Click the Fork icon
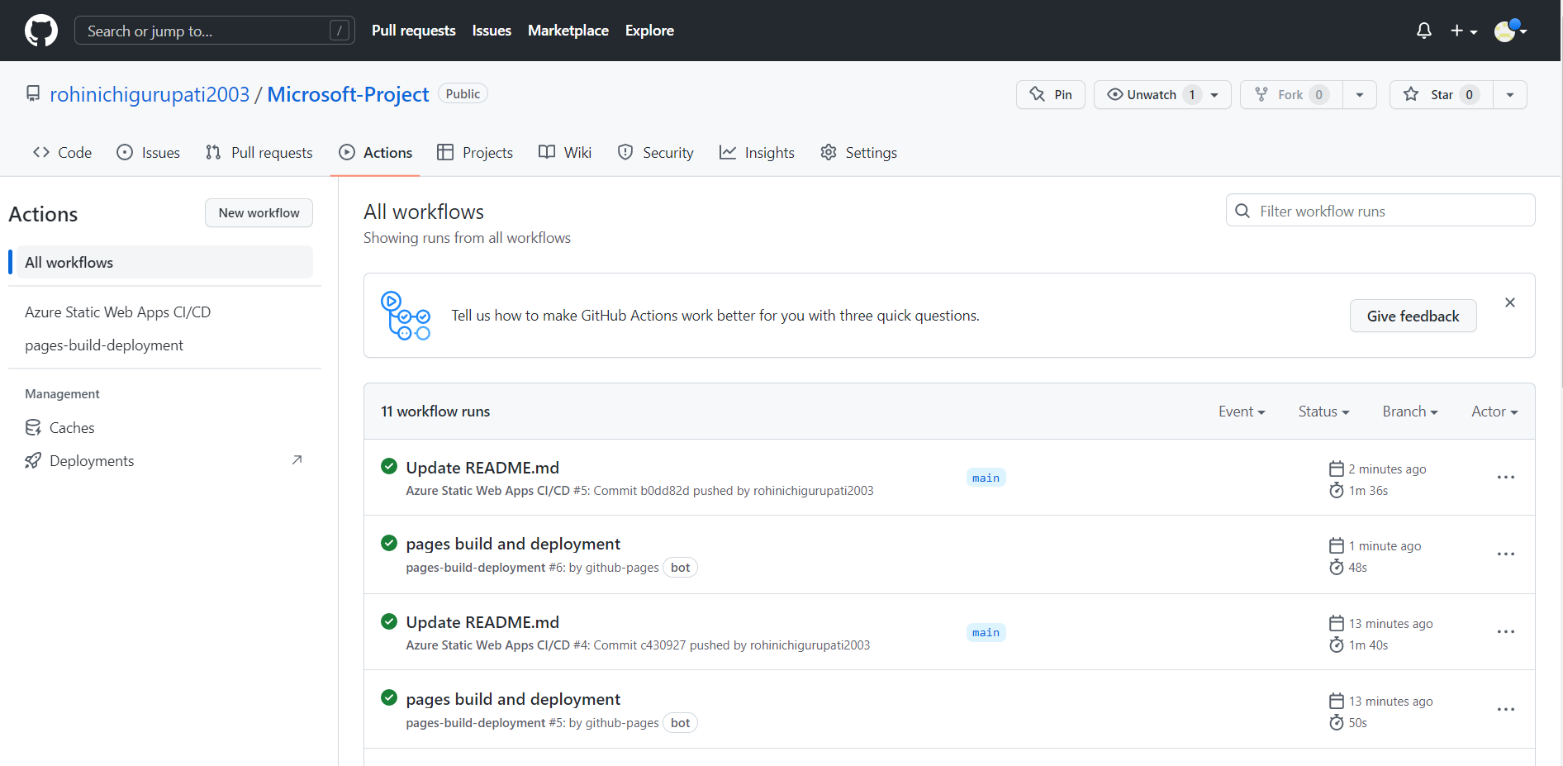 (x=1261, y=94)
